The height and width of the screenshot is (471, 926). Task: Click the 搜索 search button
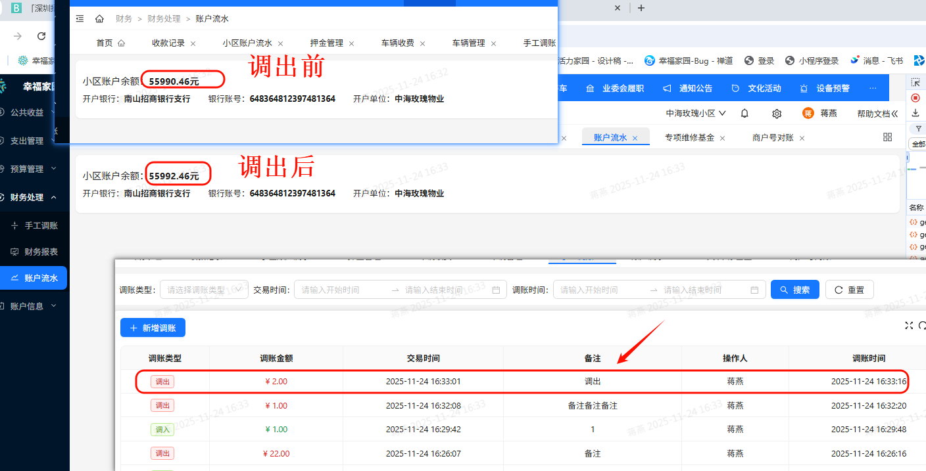tap(795, 290)
